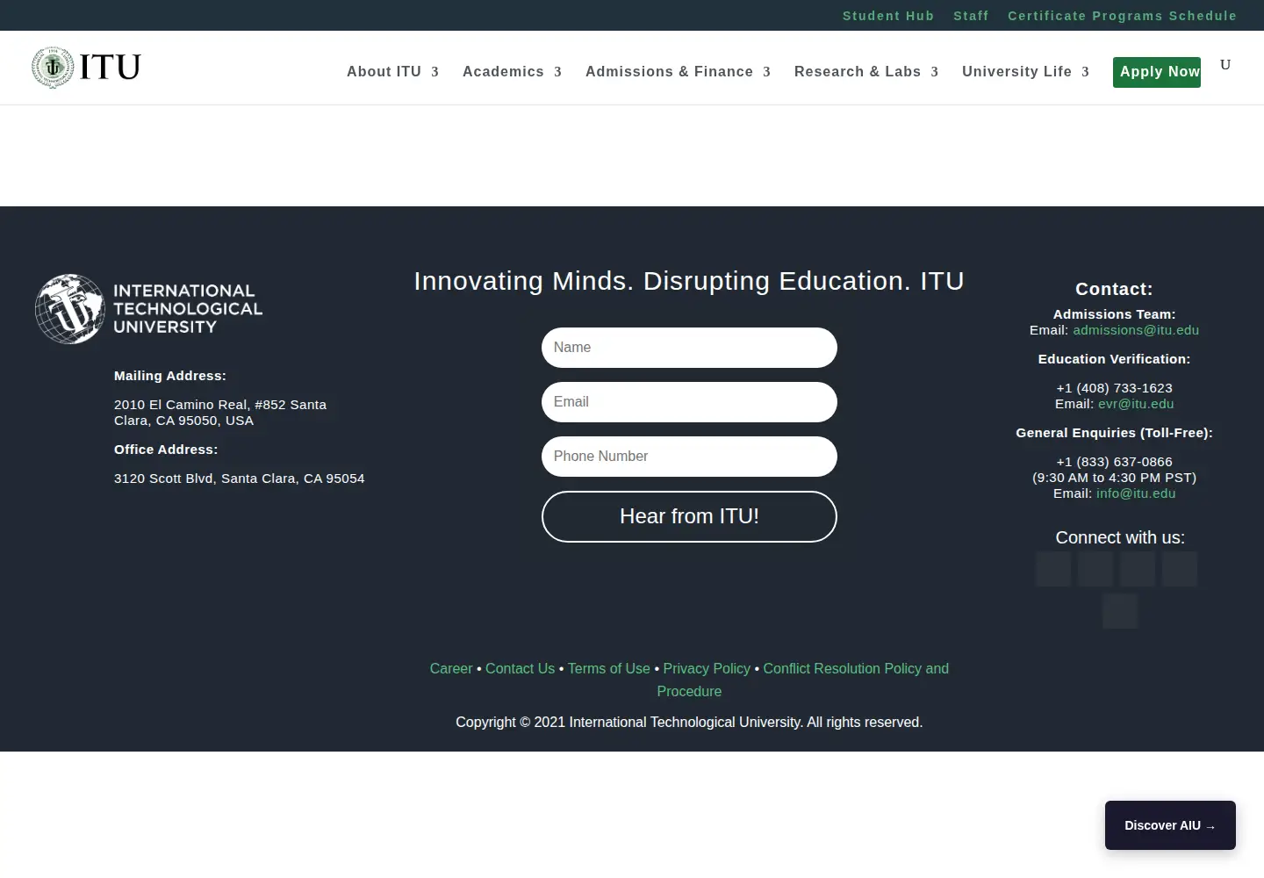Image resolution: width=1264 pixels, height=878 pixels.
Task: Click the "Contact:" heading
Action: pos(1114,289)
